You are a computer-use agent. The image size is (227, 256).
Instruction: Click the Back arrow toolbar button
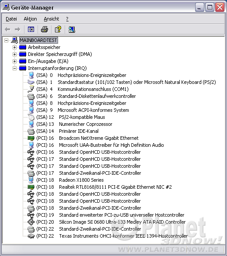(7, 30)
